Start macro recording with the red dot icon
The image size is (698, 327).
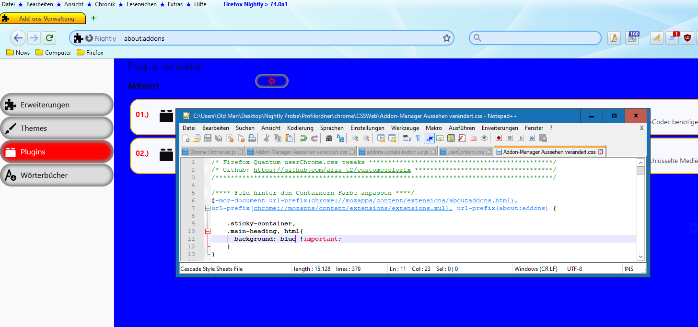499,138
